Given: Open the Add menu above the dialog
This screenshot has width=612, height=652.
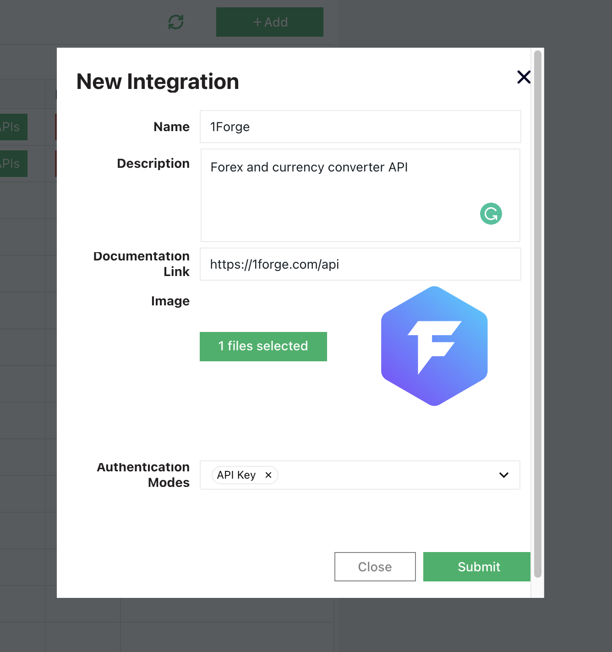Looking at the screenshot, I should point(269,22).
